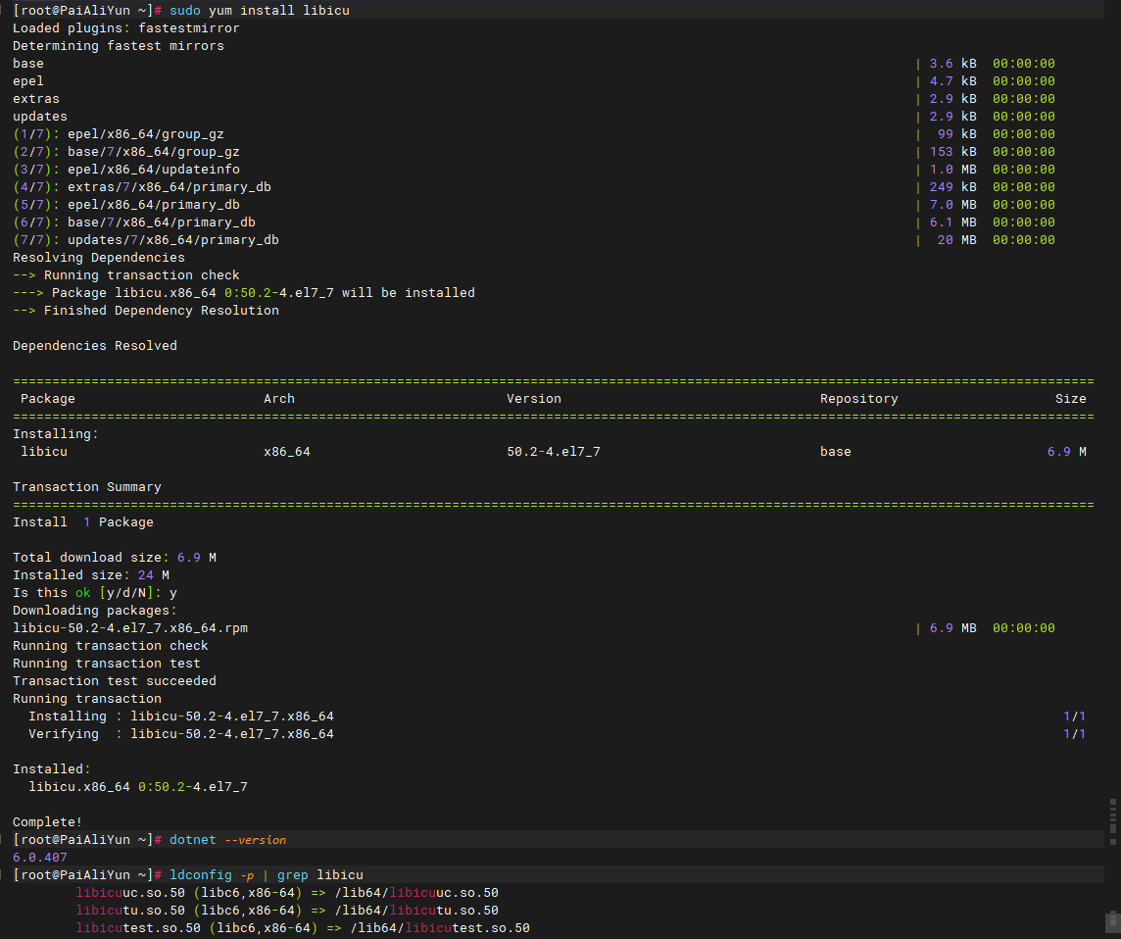Click '1/1' on the Verifying row
Image resolution: width=1121 pixels, height=939 pixels.
(1075, 734)
